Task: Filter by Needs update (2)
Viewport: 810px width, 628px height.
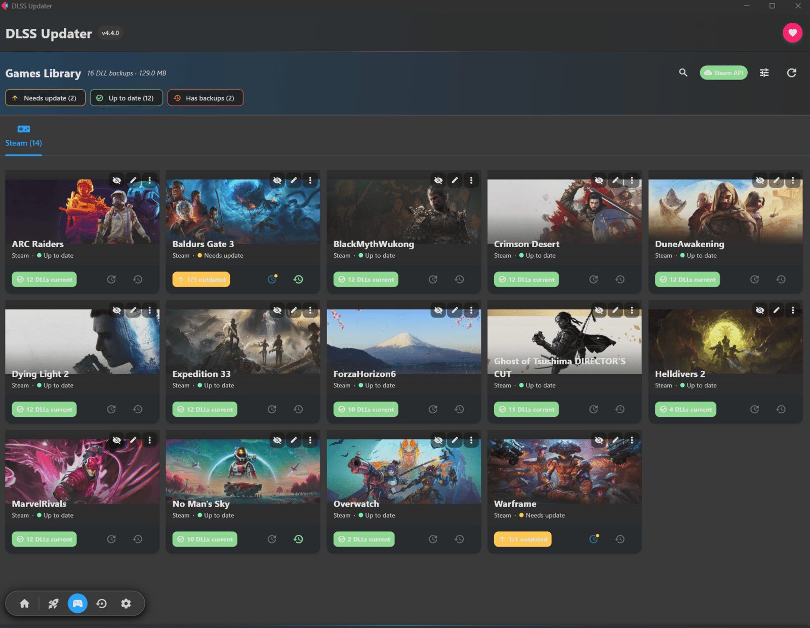Action: [x=45, y=98]
